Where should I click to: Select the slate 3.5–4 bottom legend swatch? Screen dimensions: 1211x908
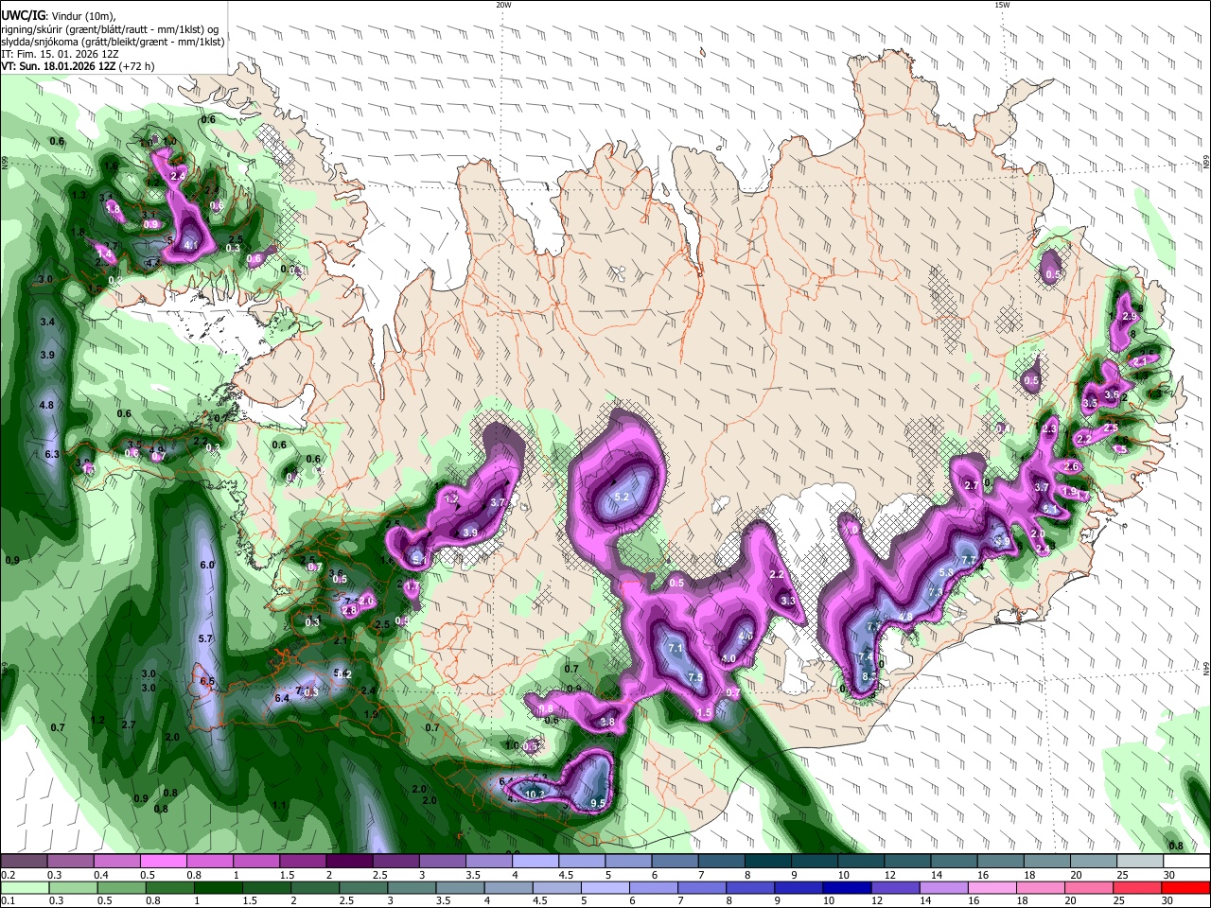(461, 888)
